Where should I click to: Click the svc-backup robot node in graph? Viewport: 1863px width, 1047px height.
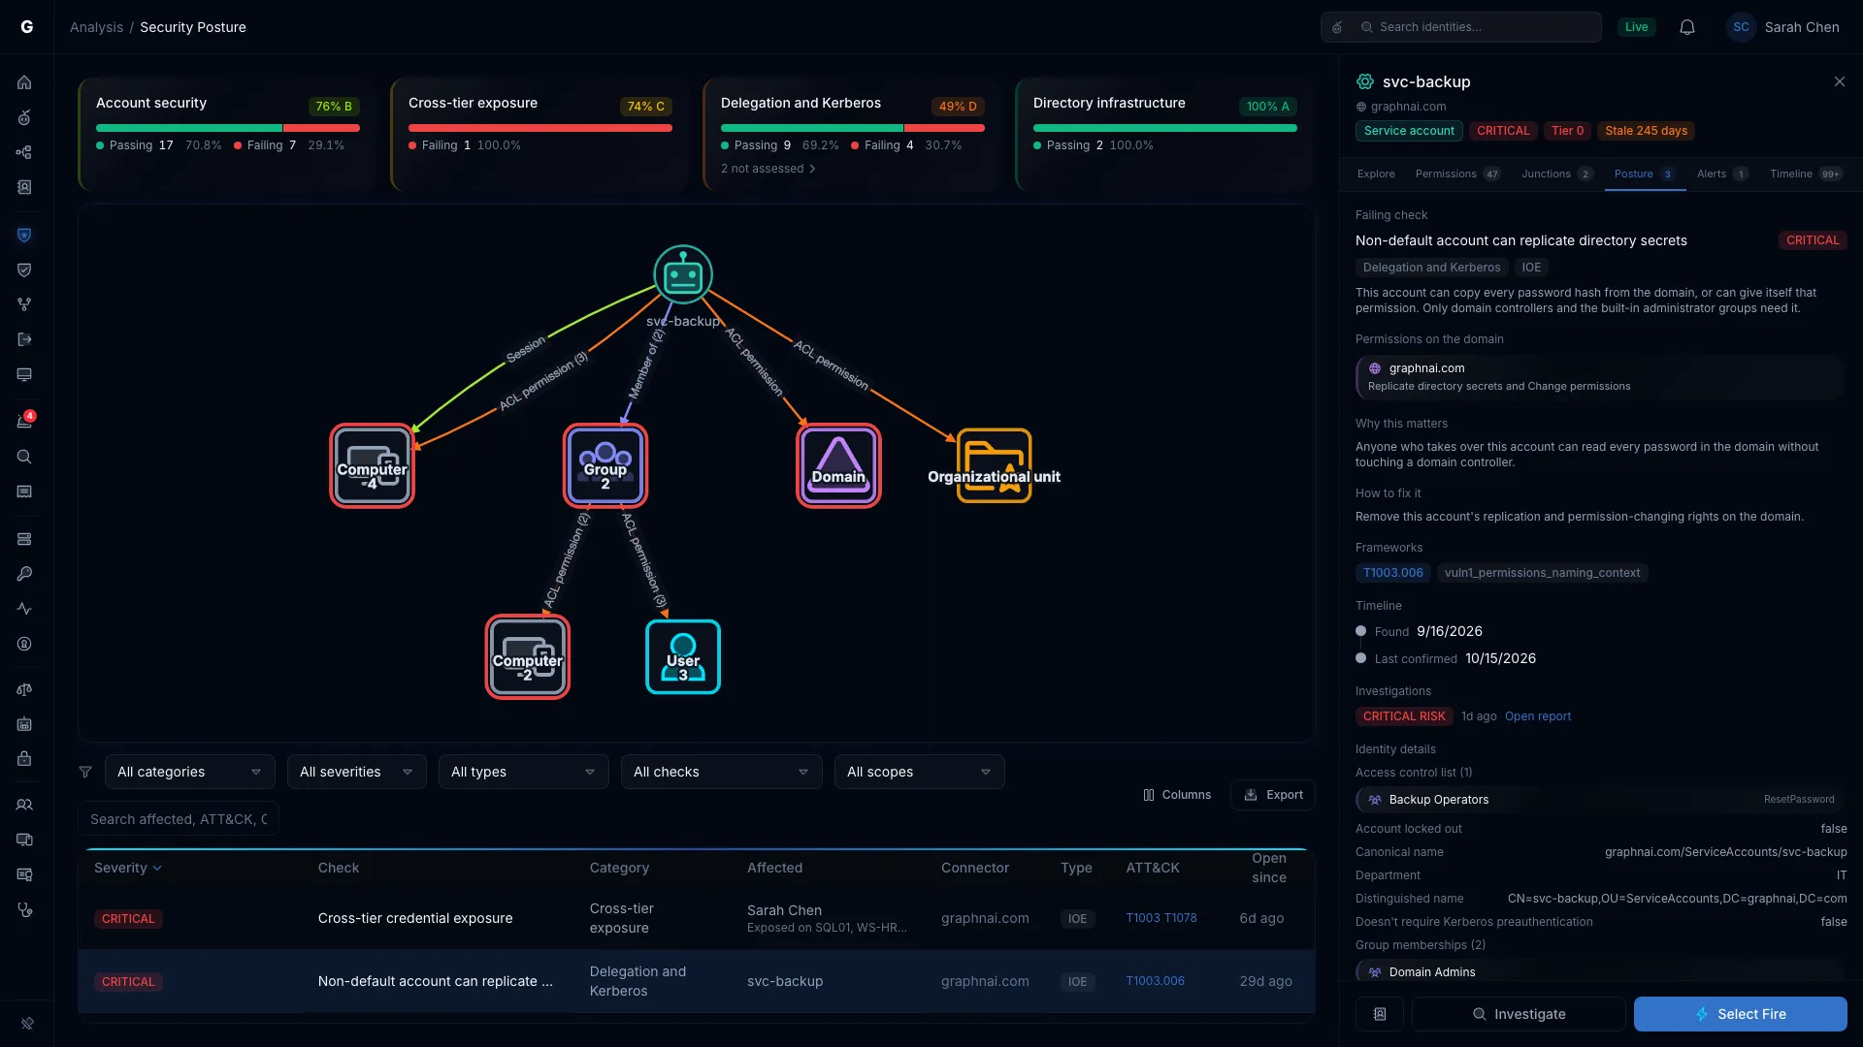click(683, 275)
